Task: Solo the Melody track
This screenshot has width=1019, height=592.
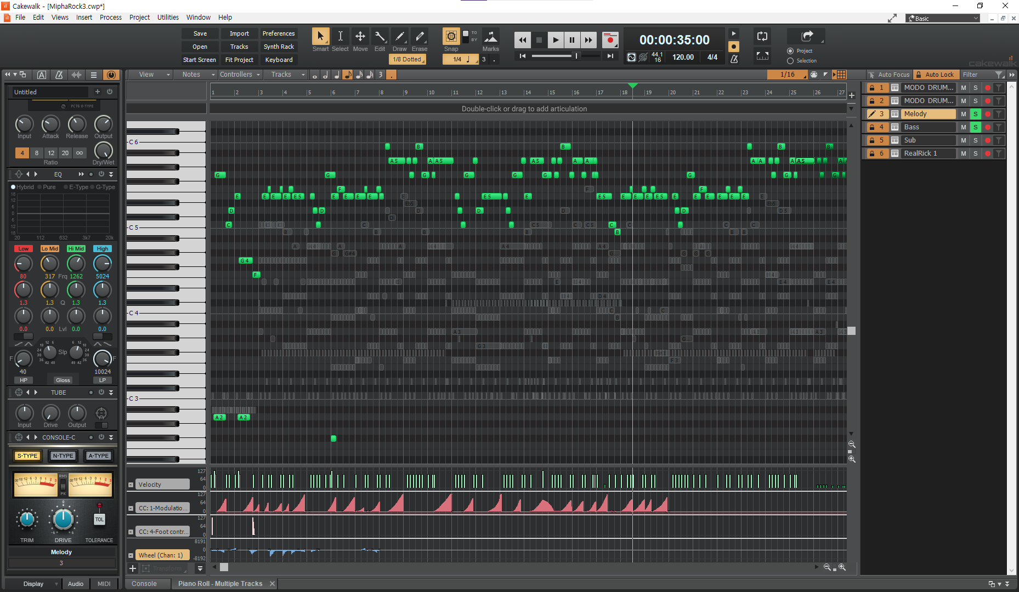Action: point(975,114)
